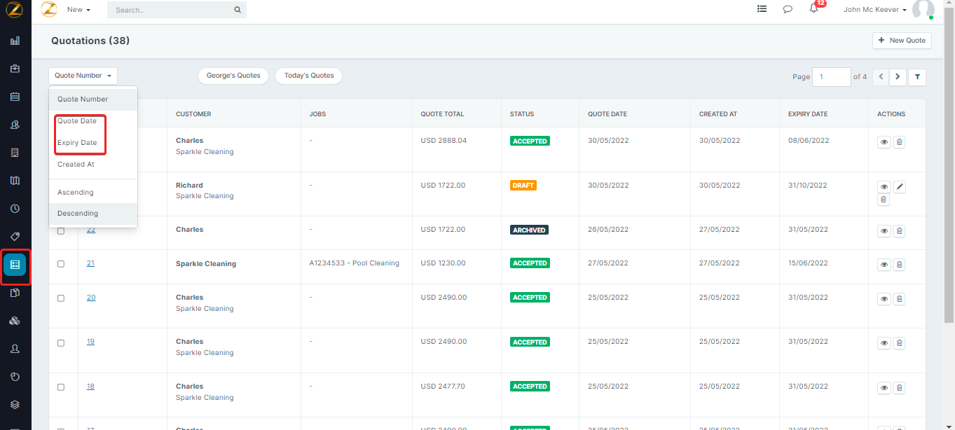
Task: Check the box beside quote 19
Action: pos(61,343)
